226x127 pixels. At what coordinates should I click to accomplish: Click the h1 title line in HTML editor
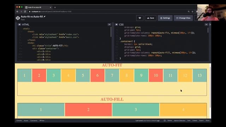(50, 46)
